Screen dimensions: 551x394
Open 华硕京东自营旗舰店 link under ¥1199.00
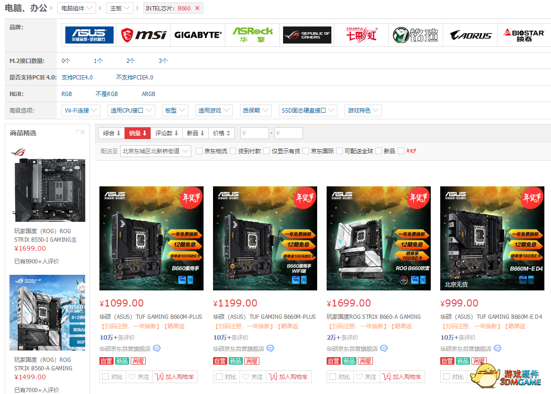click(239, 349)
